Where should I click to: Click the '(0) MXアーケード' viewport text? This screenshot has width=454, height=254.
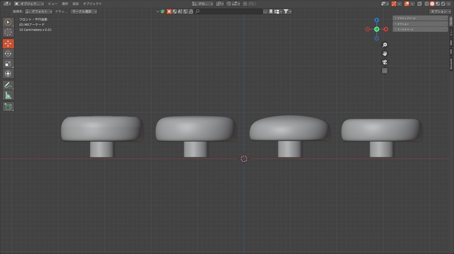coord(32,25)
